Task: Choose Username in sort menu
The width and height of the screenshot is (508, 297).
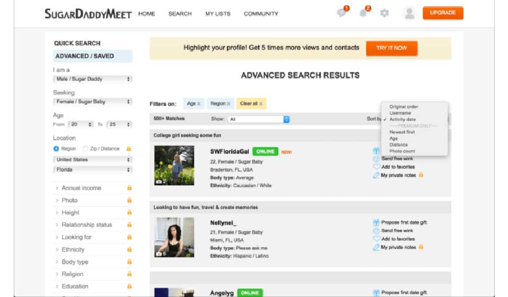Action: pyautogui.click(x=400, y=113)
